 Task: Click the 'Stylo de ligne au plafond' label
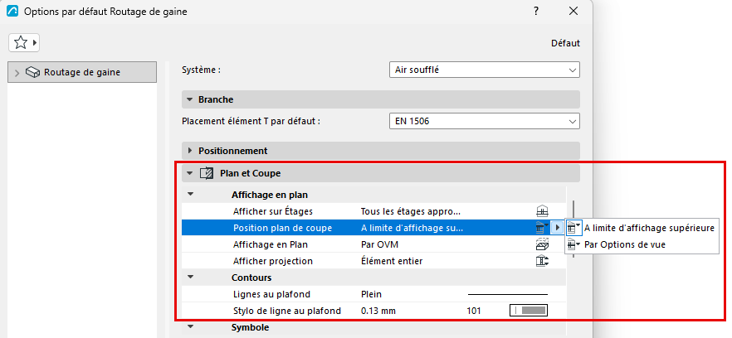pyautogui.click(x=286, y=311)
